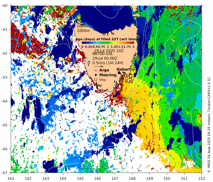This screenshot has width=213, height=182.
Task: Click longitude axis label 143
Action: [x=45, y=178]
